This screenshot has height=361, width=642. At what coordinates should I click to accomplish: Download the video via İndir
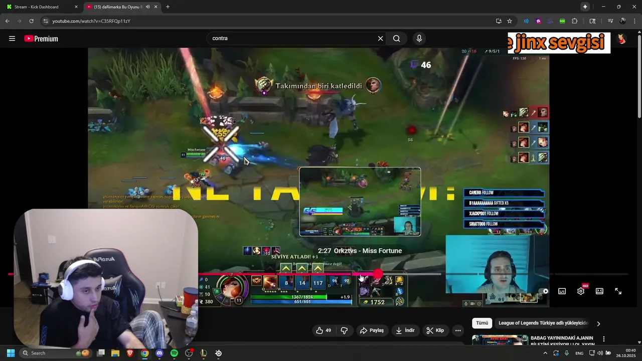[x=405, y=330]
